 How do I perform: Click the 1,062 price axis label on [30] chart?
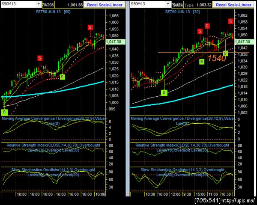click(x=242, y=15)
